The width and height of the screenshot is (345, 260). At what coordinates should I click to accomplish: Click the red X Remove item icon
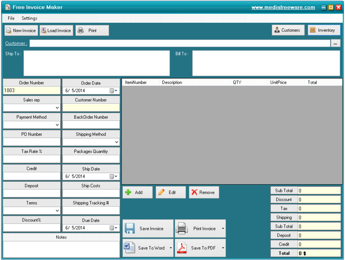click(194, 192)
